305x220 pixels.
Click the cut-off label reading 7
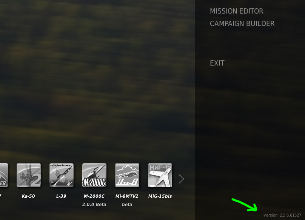1,196
